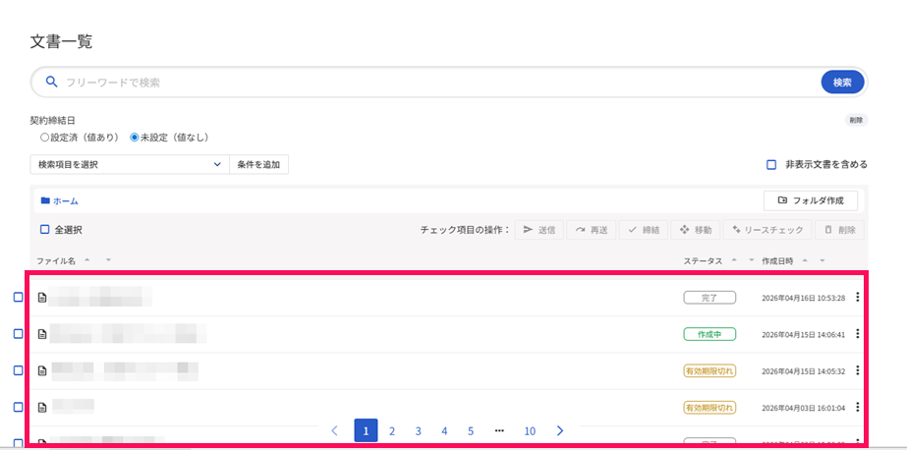
Task: Click the リースチェック action button
Action: 767,230
